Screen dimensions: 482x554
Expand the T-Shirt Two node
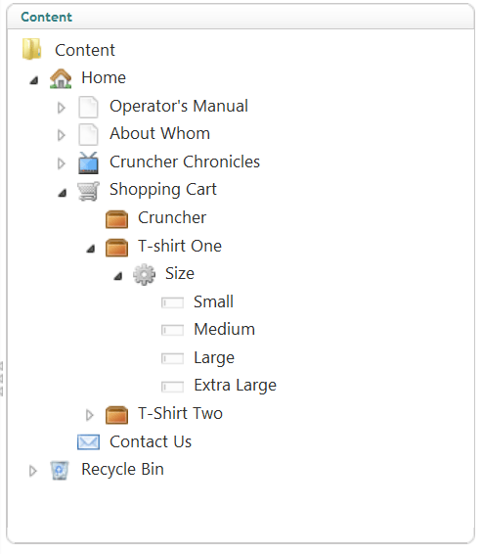click(89, 415)
